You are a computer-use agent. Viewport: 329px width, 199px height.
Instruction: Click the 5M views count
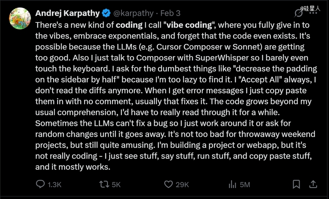tap(245, 185)
